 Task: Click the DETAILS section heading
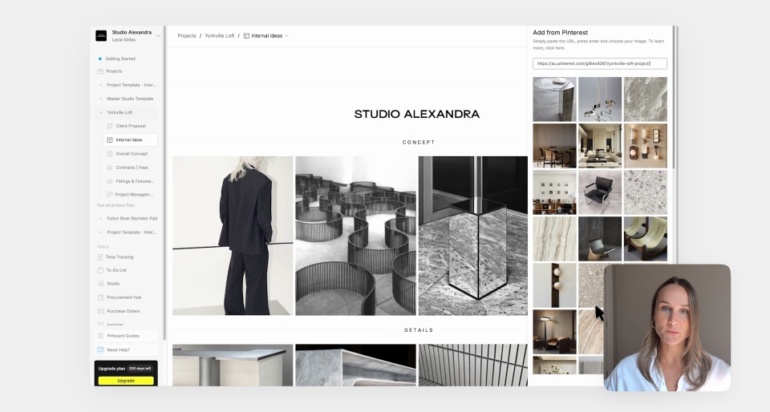pyautogui.click(x=419, y=330)
